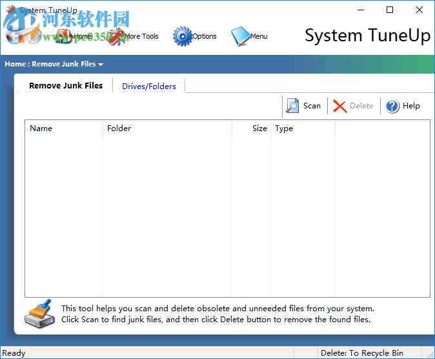Go back with the blue back arrow

pos(14,36)
